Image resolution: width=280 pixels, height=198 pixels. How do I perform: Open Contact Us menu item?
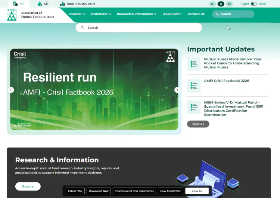pyautogui.click(x=196, y=14)
